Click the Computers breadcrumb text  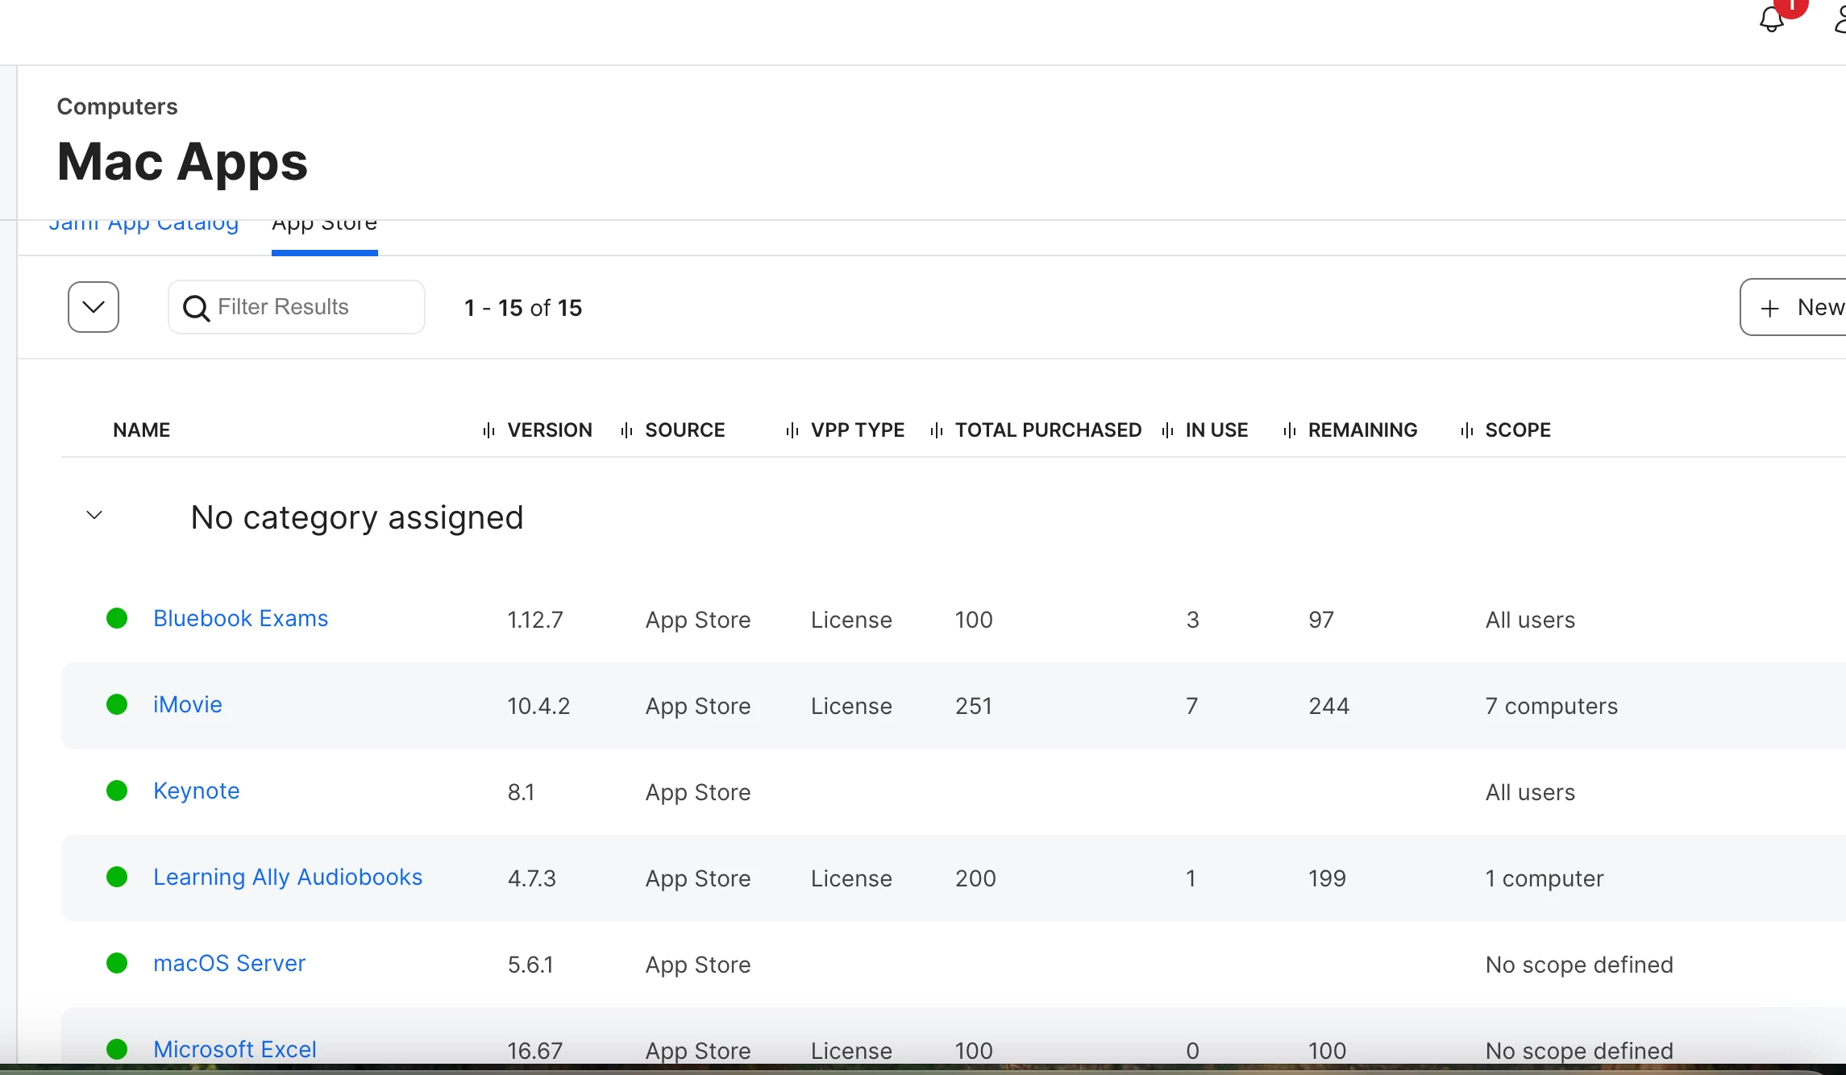(118, 106)
